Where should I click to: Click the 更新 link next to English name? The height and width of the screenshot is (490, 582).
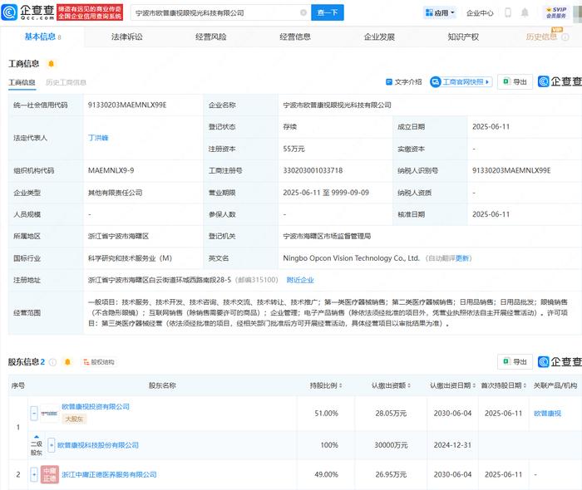[x=462, y=258]
